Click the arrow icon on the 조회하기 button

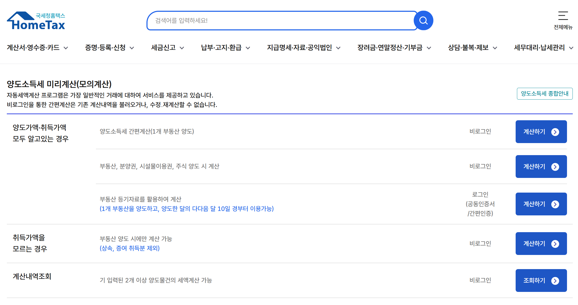click(x=555, y=281)
